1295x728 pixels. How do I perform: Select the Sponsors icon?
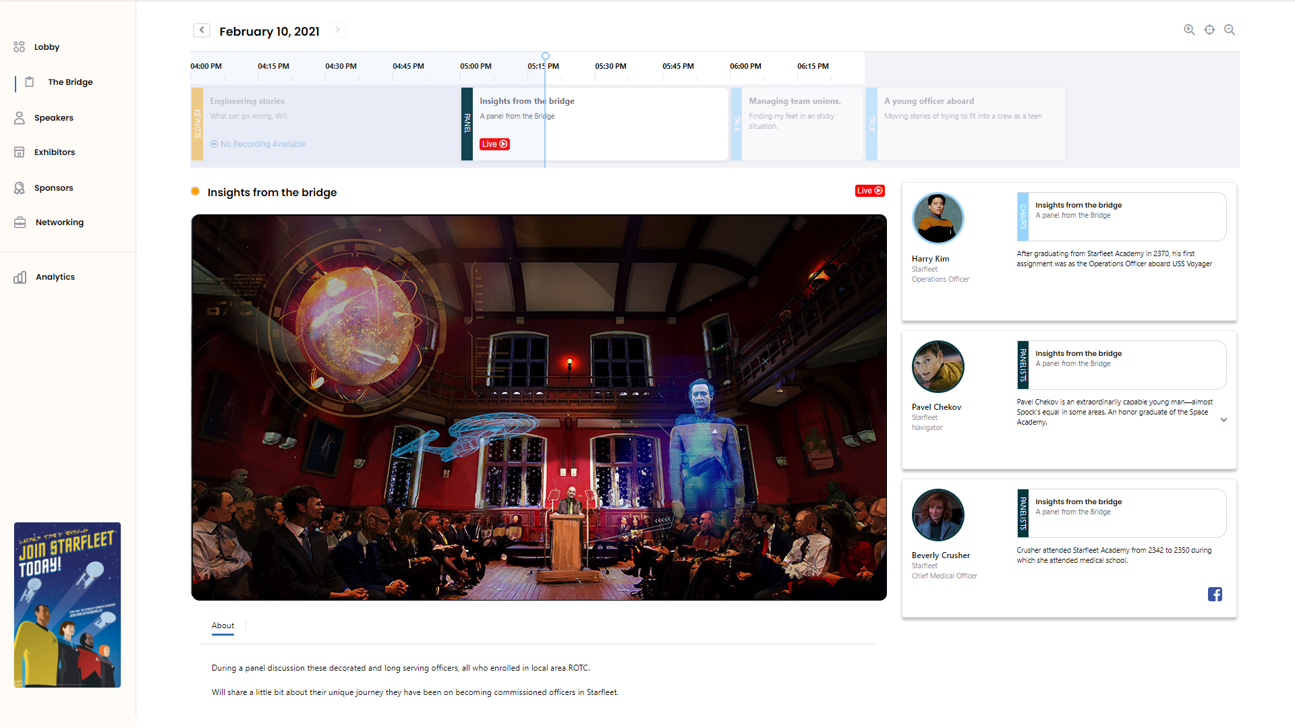coord(18,187)
